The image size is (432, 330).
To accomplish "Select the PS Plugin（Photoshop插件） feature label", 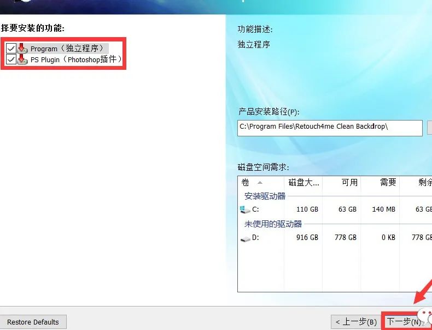I will click(x=77, y=59).
